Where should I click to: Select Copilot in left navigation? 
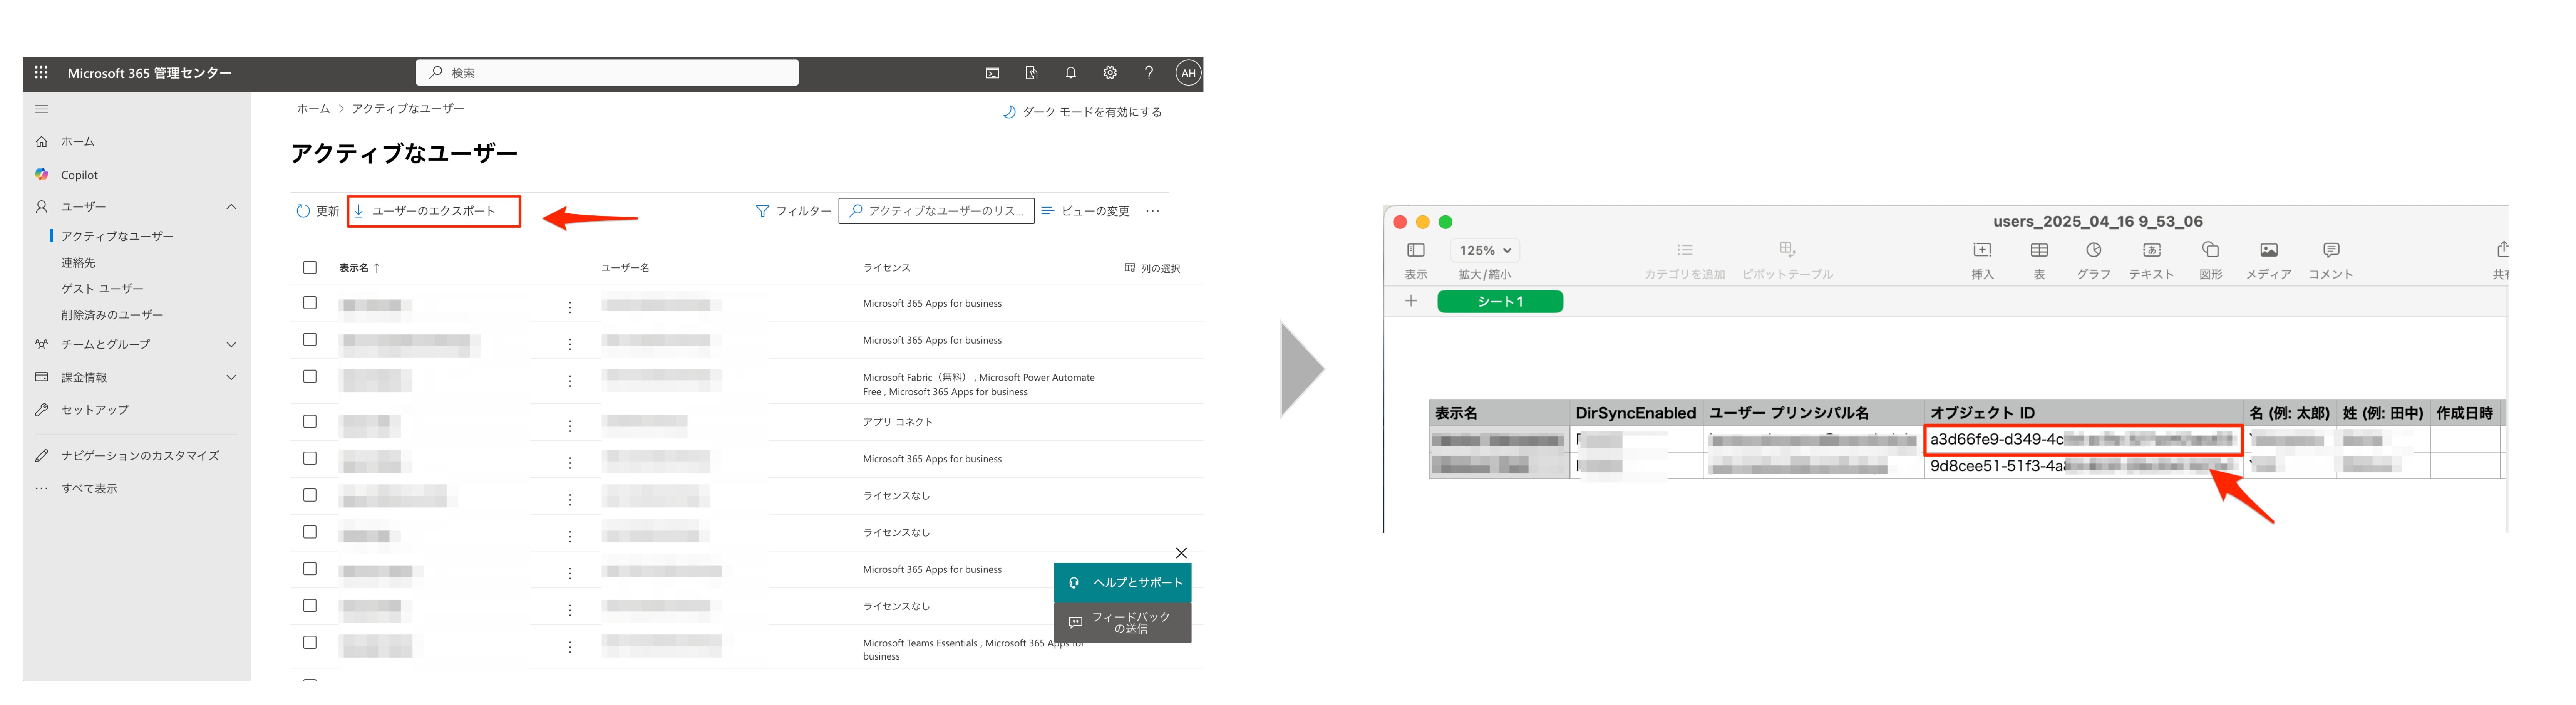[79, 175]
